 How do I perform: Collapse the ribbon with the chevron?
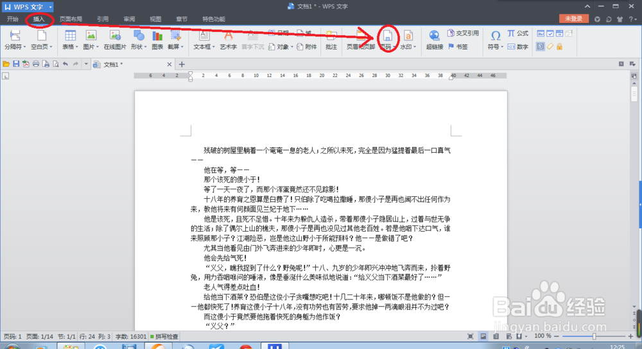587,6
